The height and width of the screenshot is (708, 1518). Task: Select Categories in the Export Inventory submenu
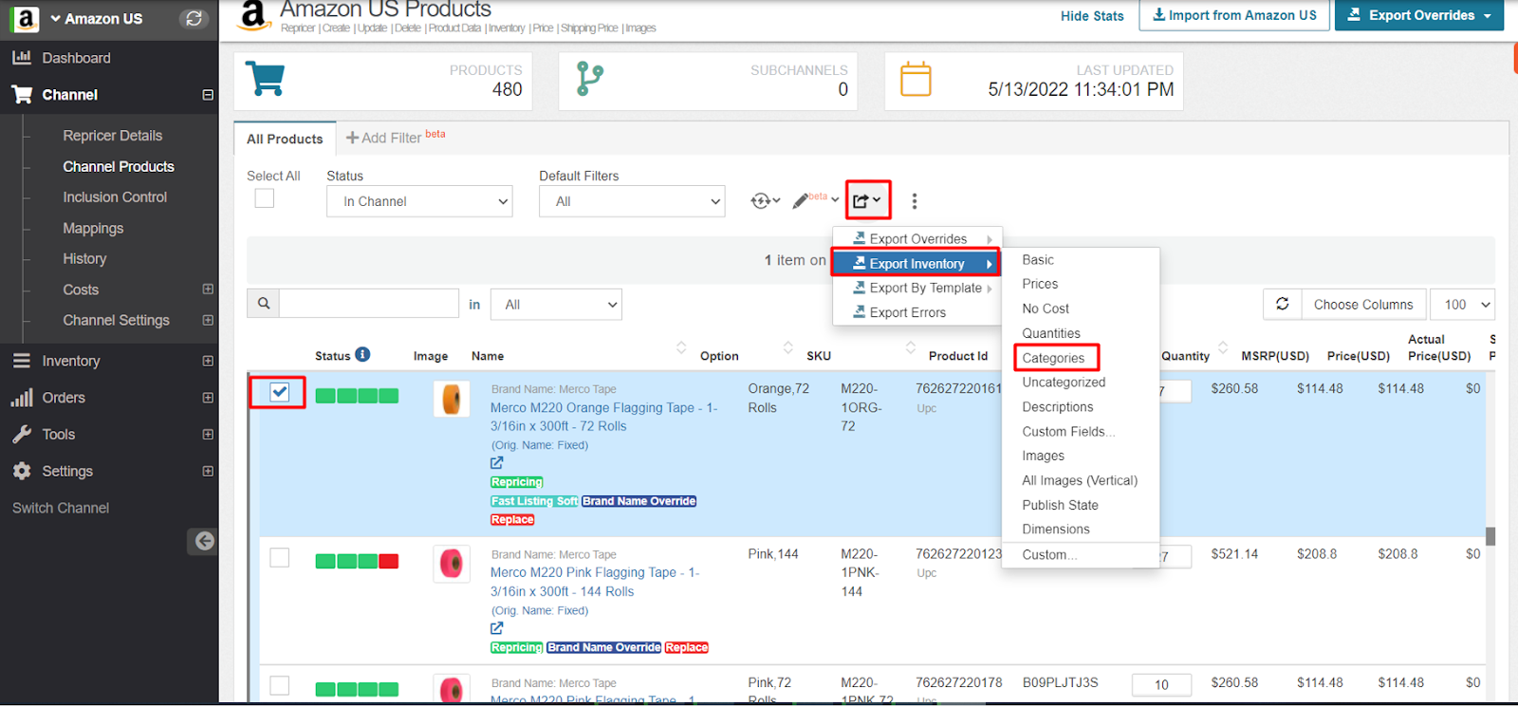[1053, 358]
